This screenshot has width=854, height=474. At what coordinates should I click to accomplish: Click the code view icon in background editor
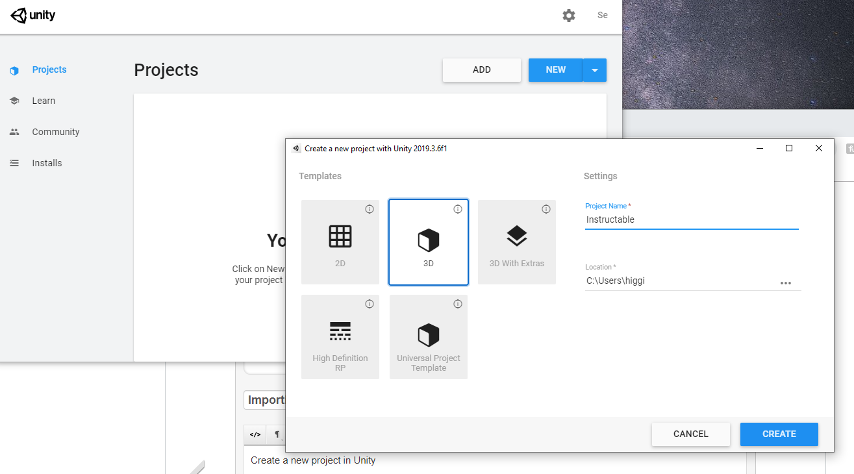(255, 434)
